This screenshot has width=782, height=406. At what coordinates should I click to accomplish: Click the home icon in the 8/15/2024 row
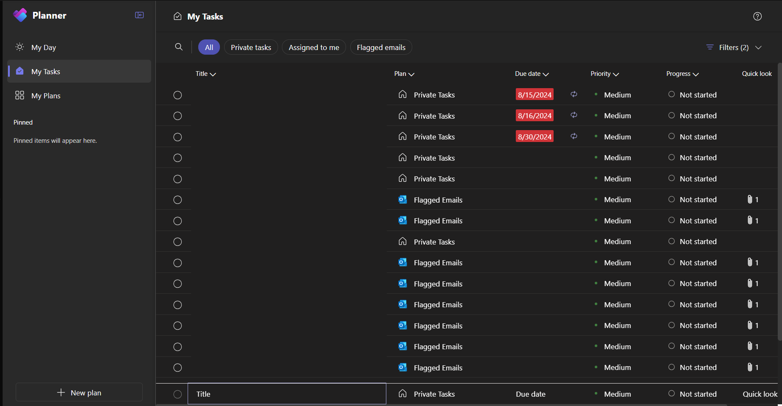402,95
